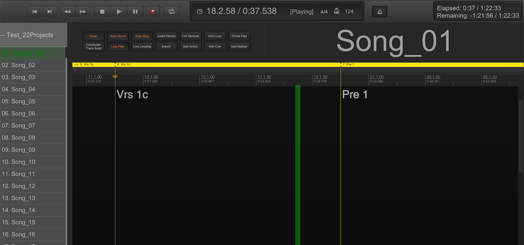Click the Pre 1 marker in region bar
The width and height of the screenshot is (524, 245).
(x=350, y=65)
